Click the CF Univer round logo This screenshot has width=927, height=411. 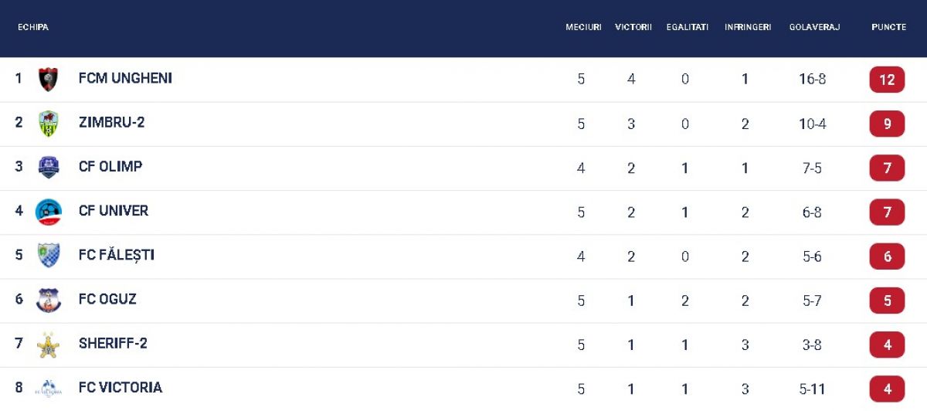(49, 212)
